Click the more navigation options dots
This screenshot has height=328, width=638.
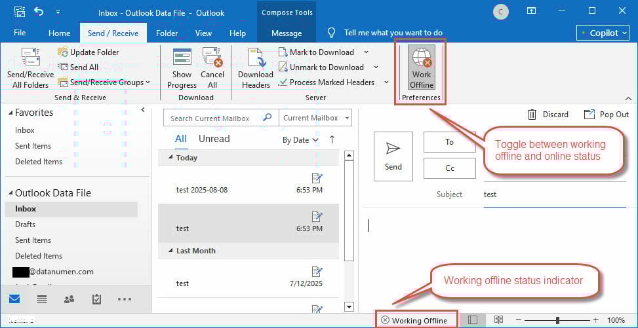pyautogui.click(x=124, y=299)
